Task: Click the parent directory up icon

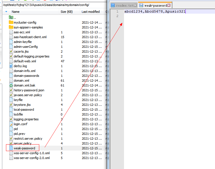Action: tap(11, 18)
